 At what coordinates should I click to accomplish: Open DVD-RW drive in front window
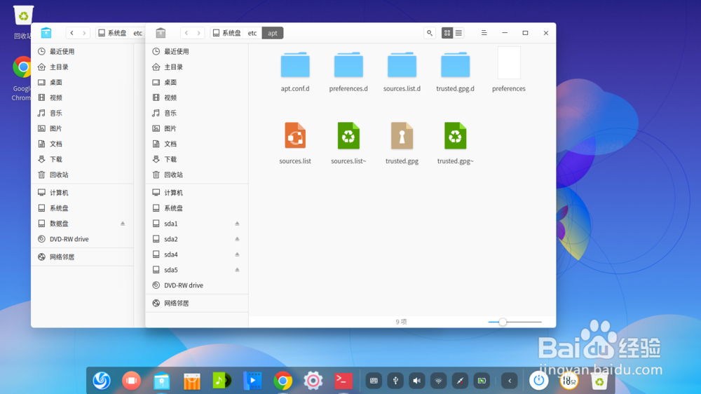click(x=197, y=285)
